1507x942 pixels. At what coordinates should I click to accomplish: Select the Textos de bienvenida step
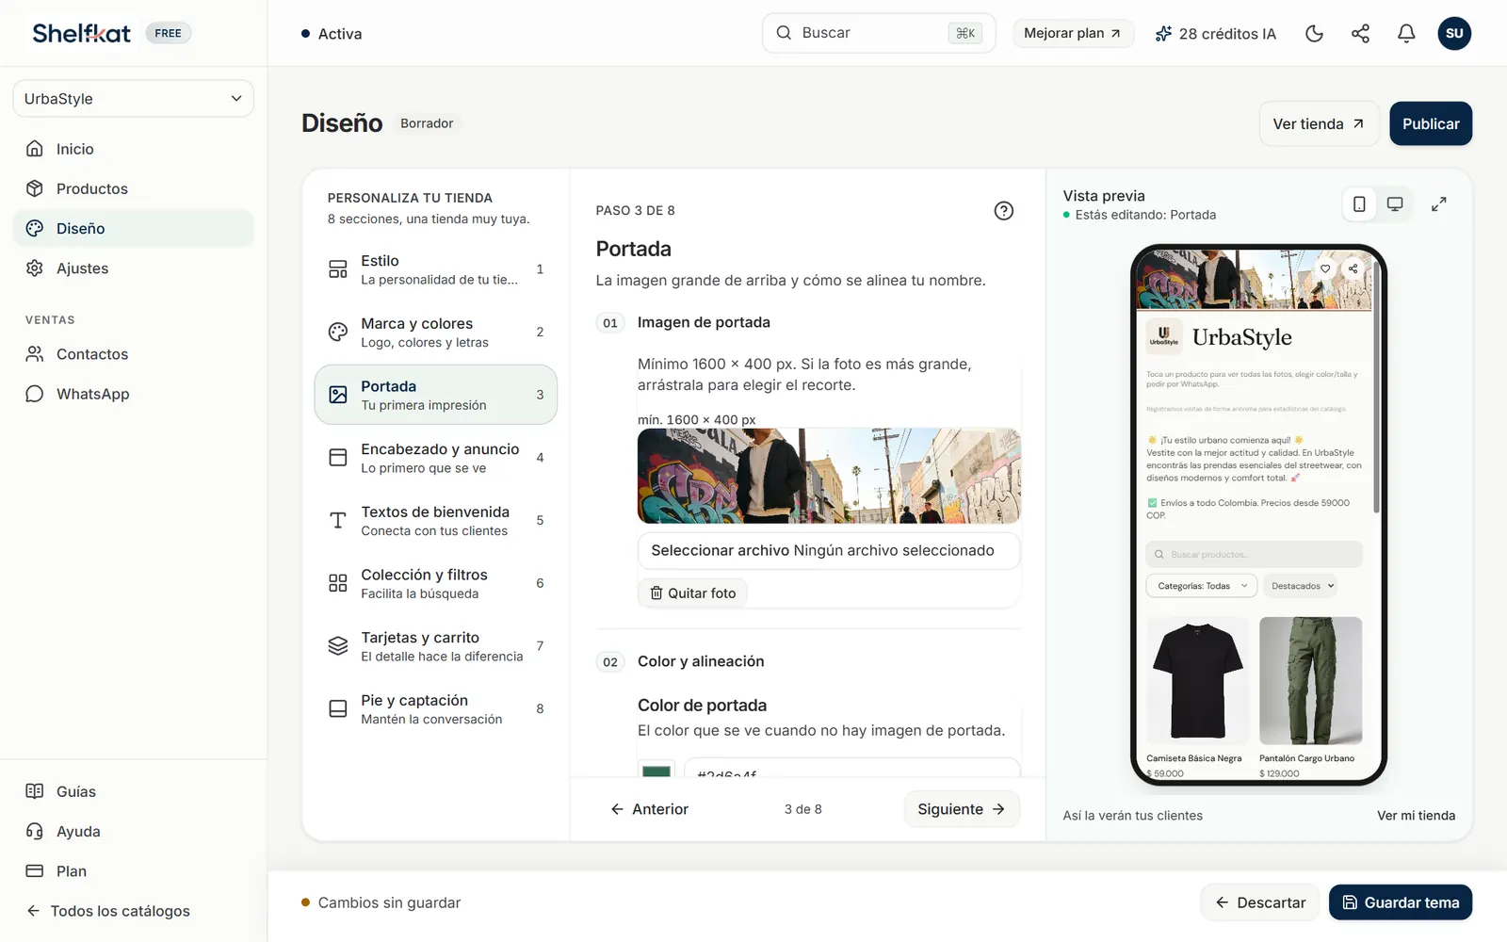coord(435,521)
